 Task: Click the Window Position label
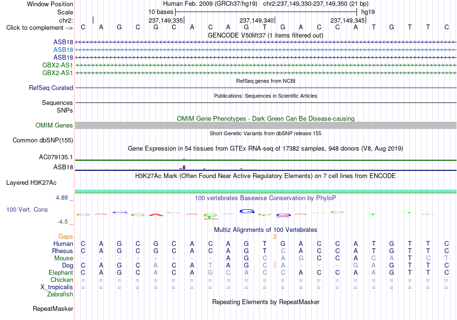tap(50, 4)
